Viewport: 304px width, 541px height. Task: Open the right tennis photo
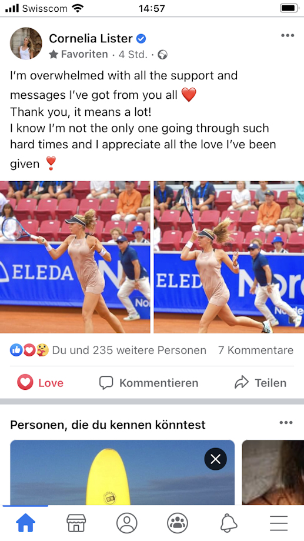229,257
